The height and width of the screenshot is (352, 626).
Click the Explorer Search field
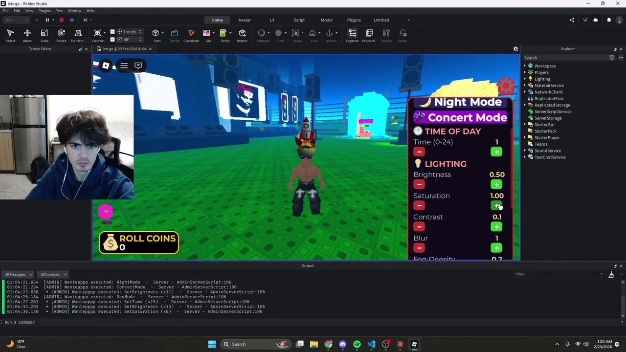tap(565, 58)
